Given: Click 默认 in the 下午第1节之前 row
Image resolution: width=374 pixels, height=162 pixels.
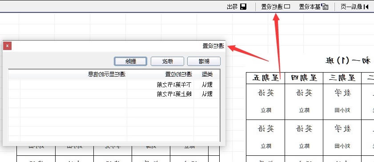Looking at the screenshot, I should 207,85.
